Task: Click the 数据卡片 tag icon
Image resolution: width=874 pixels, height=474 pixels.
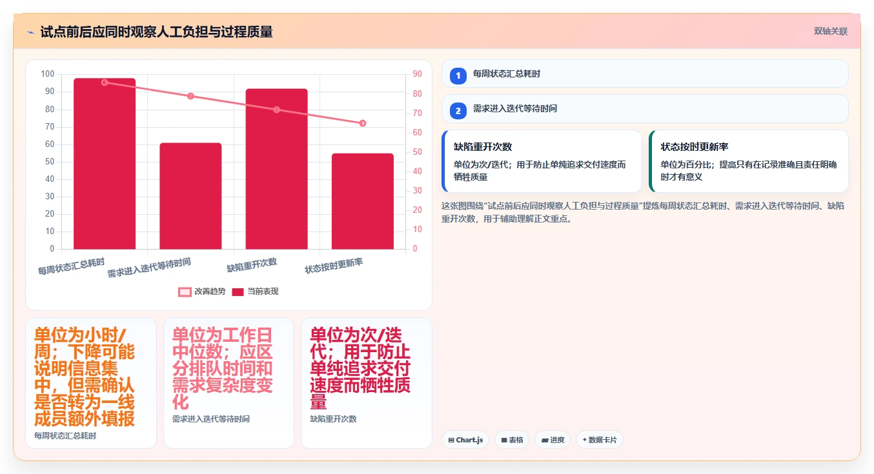Action: coord(584,440)
